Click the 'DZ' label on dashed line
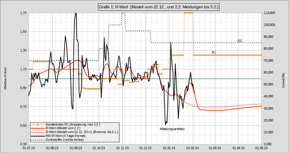 (240, 41)
